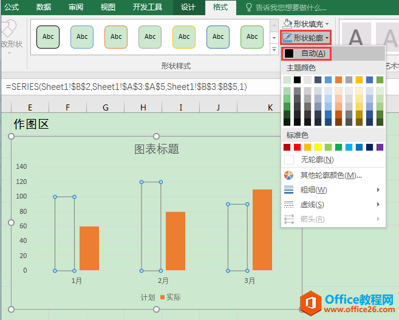Image resolution: width=399 pixels, height=320 pixels.
Task: Pick orange theme color swatch in top row
Action: (338, 80)
